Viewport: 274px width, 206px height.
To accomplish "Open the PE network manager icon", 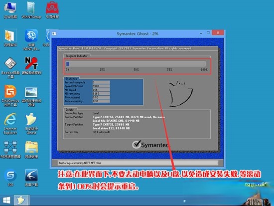I will pyautogui.click(x=10, y=150).
